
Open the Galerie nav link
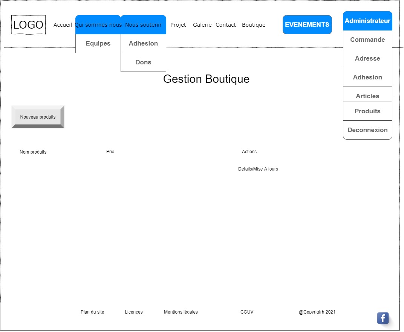pos(202,25)
